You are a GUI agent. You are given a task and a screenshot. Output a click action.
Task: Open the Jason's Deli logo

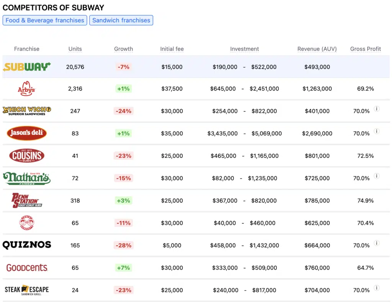click(x=26, y=133)
